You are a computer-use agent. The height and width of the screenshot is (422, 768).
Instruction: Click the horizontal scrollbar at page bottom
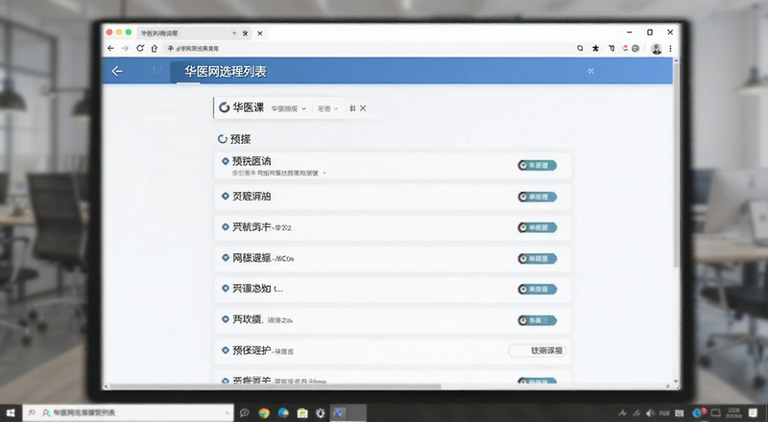coord(275,387)
